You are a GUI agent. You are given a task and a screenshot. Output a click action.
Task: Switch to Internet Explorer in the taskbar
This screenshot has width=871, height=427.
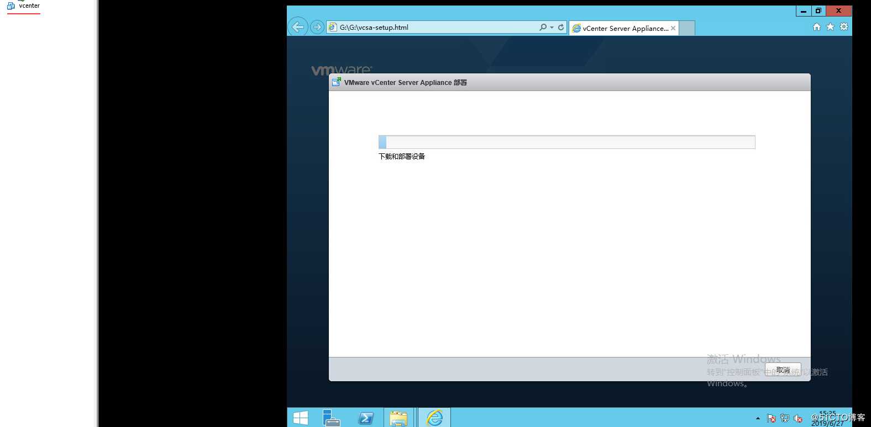pyautogui.click(x=434, y=418)
